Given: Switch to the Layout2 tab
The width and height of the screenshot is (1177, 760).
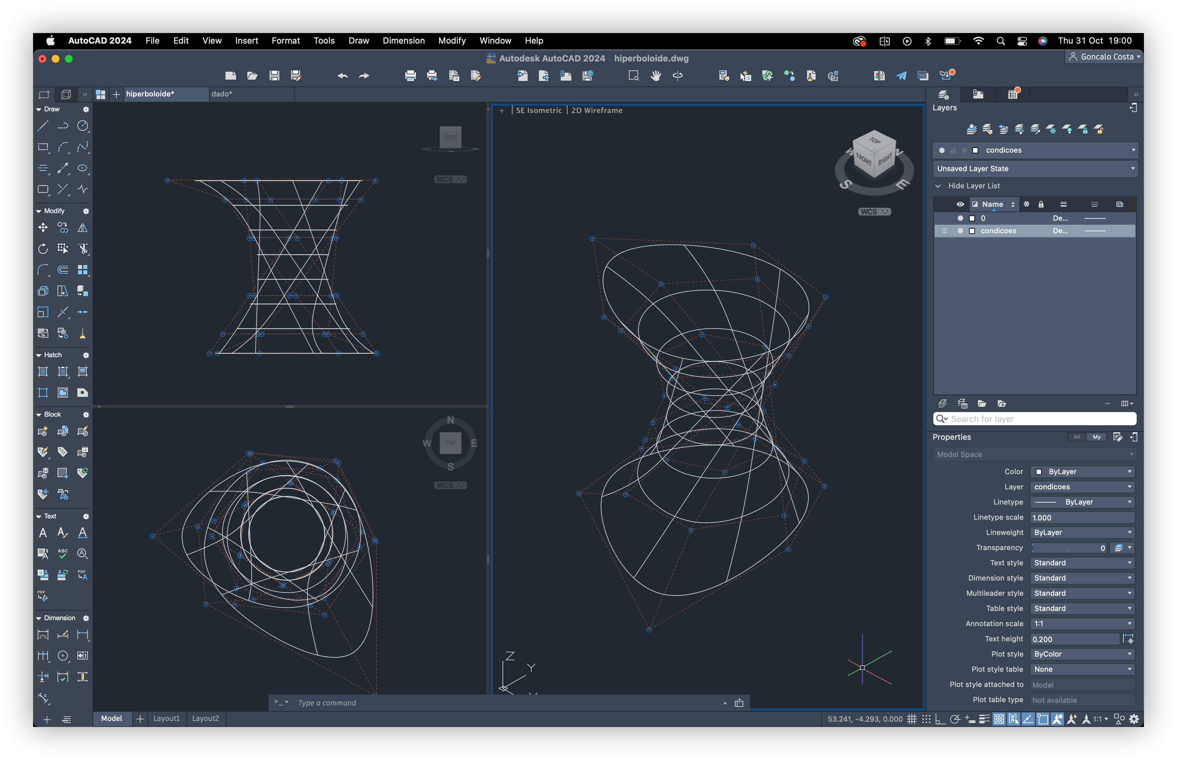Looking at the screenshot, I should (205, 719).
